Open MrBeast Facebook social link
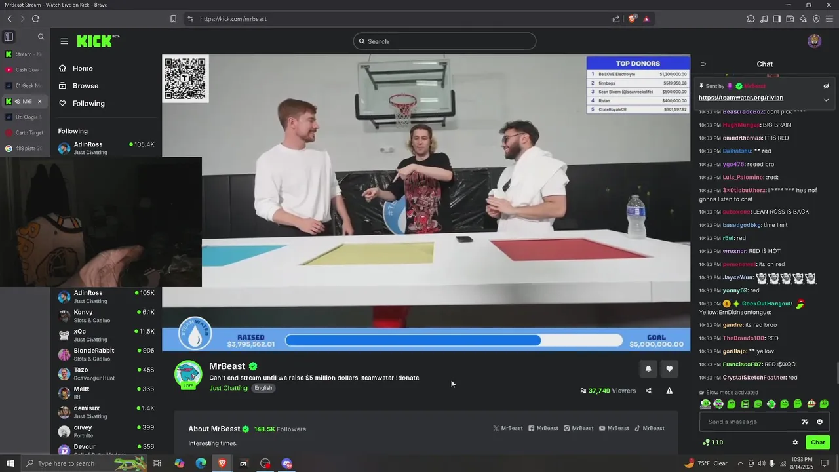 click(x=543, y=428)
